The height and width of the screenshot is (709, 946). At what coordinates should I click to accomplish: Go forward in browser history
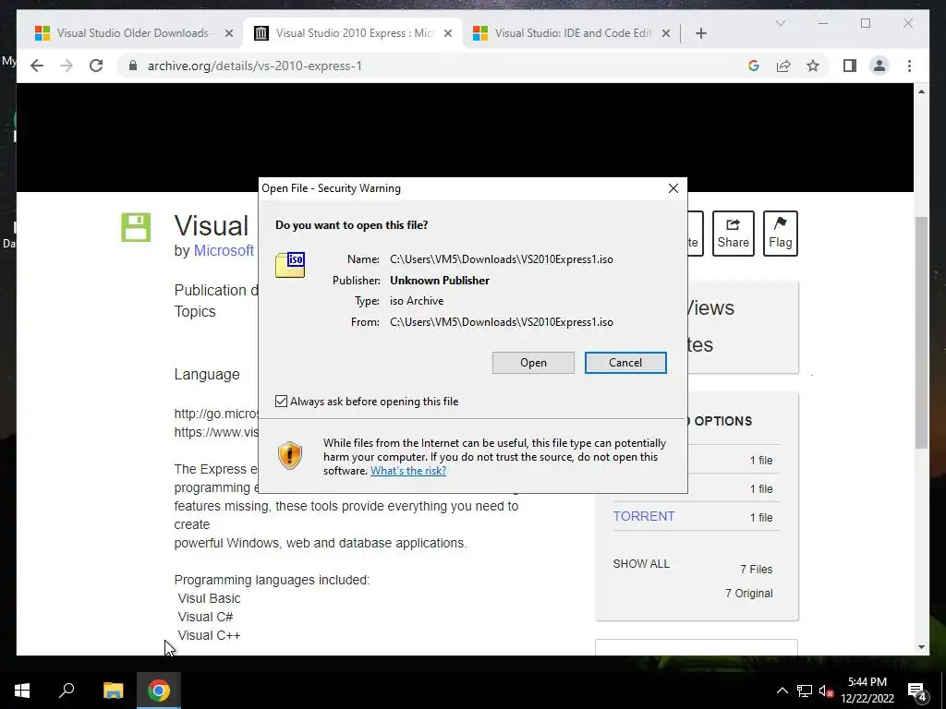(67, 66)
